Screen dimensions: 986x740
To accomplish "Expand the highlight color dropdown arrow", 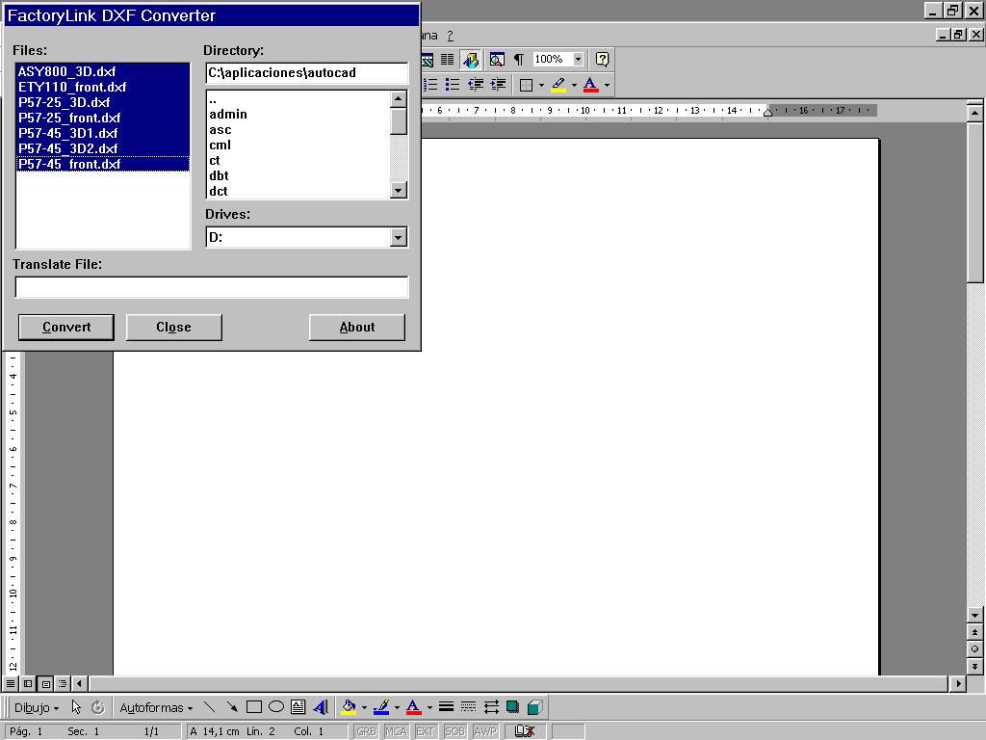I will [574, 85].
